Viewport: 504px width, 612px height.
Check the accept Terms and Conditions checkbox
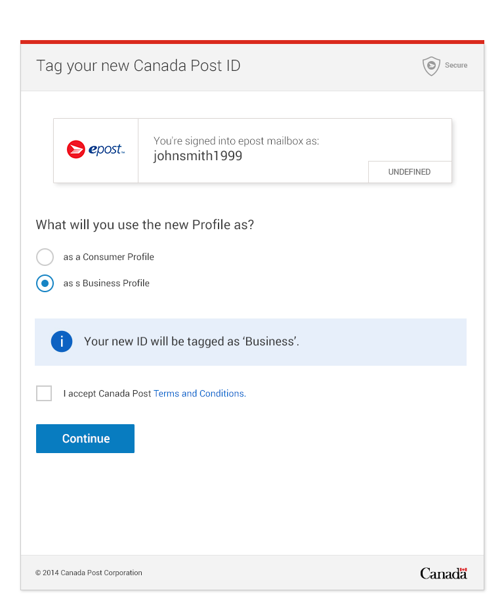[x=44, y=393]
